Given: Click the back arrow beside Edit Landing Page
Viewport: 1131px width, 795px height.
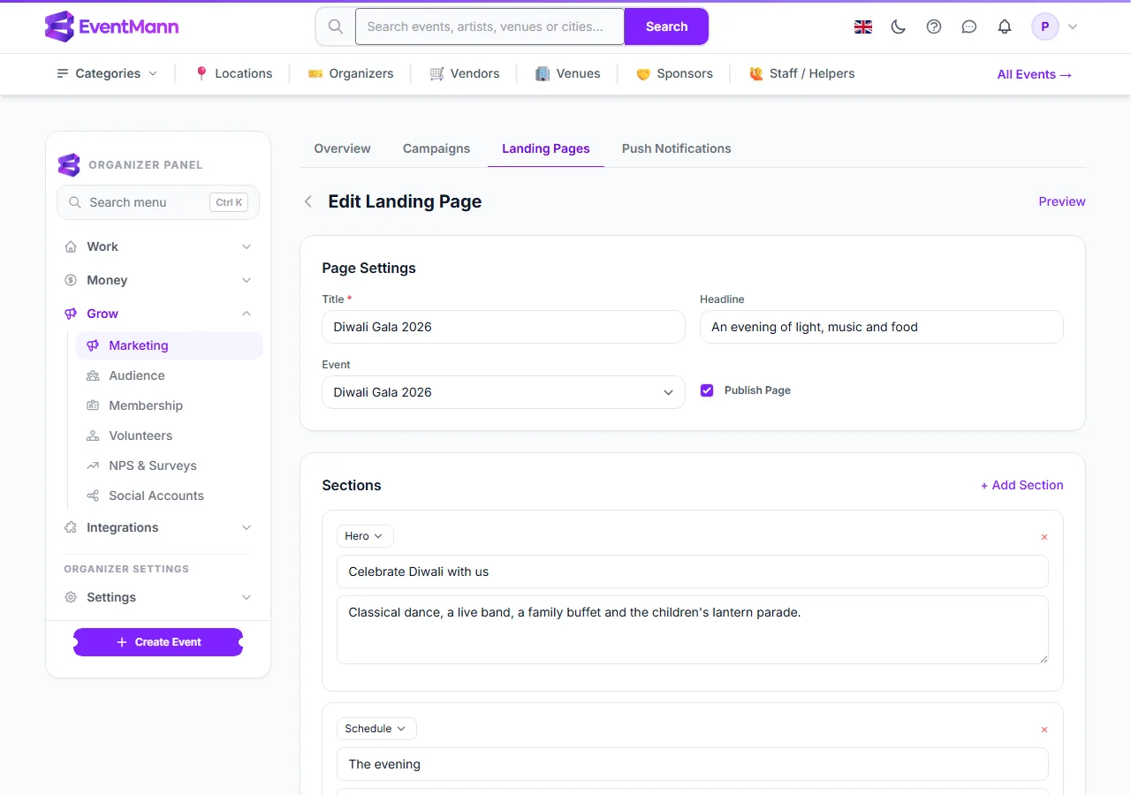Looking at the screenshot, I should tap(308, 201).
